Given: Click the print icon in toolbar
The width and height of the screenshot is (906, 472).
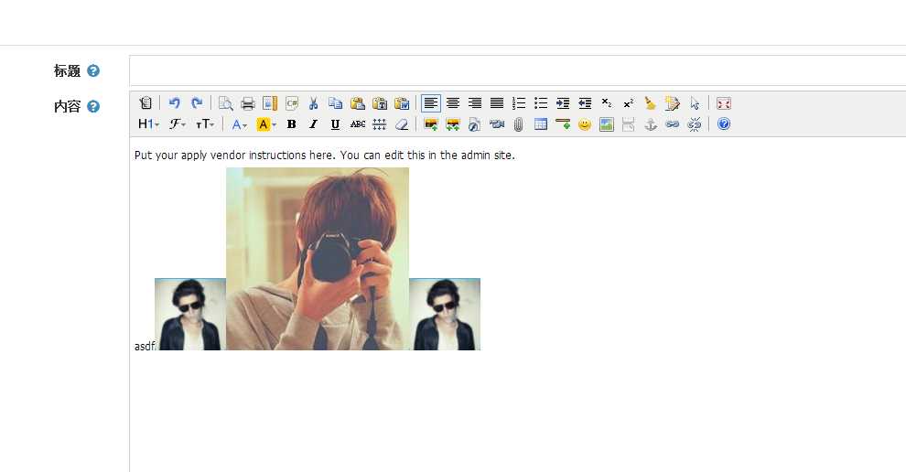Looking at the screenshot, I should coord(248,103).
